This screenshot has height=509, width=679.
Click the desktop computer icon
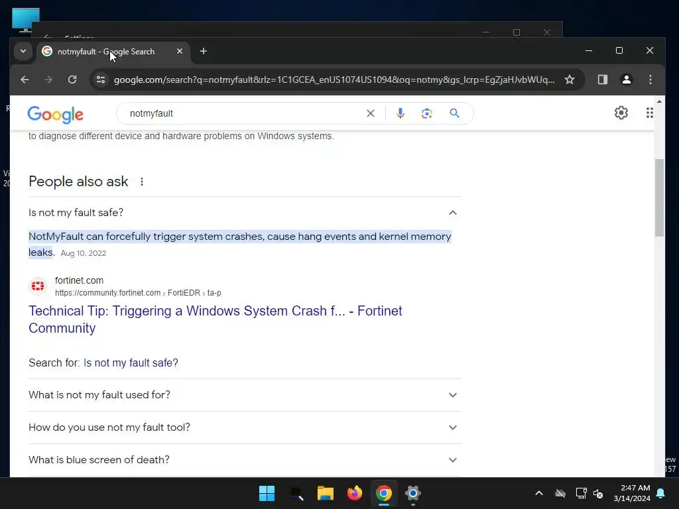click(x=26, y=20)
